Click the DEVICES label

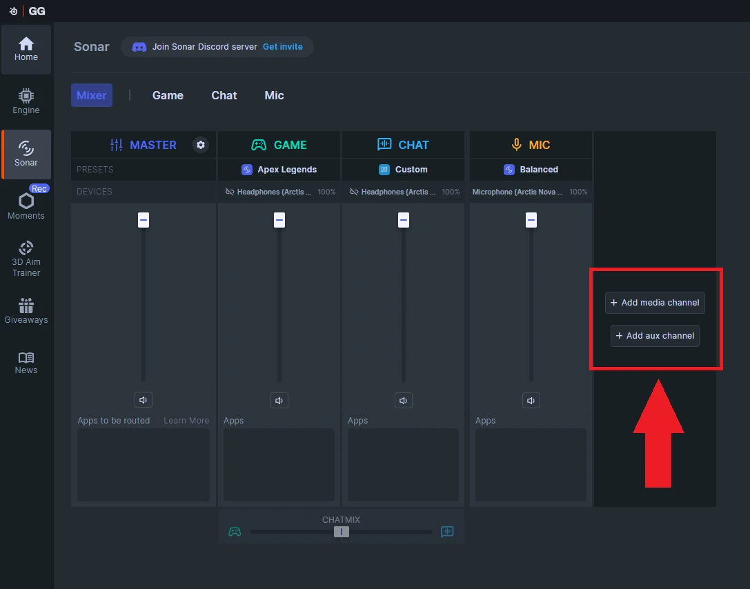tap(95, 191)
